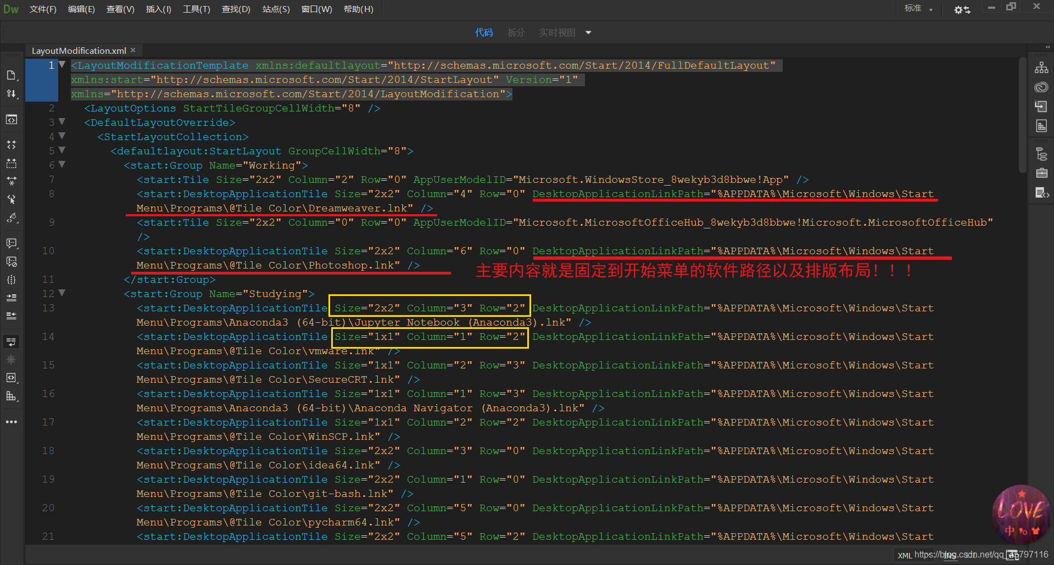
Task: Open Customize Toolbar three-dots icon
Action: (11, 422)
